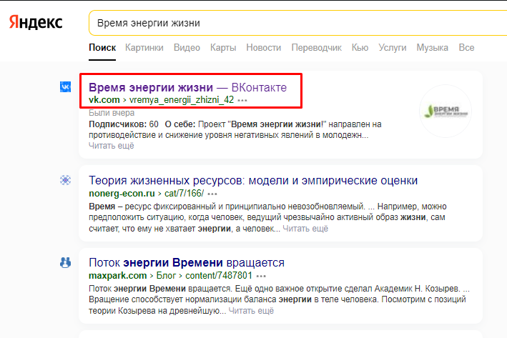Click the nonerg-econ.ru domain link
The image size is (507, 338).
pyautogui.click(x=122, y=194)
